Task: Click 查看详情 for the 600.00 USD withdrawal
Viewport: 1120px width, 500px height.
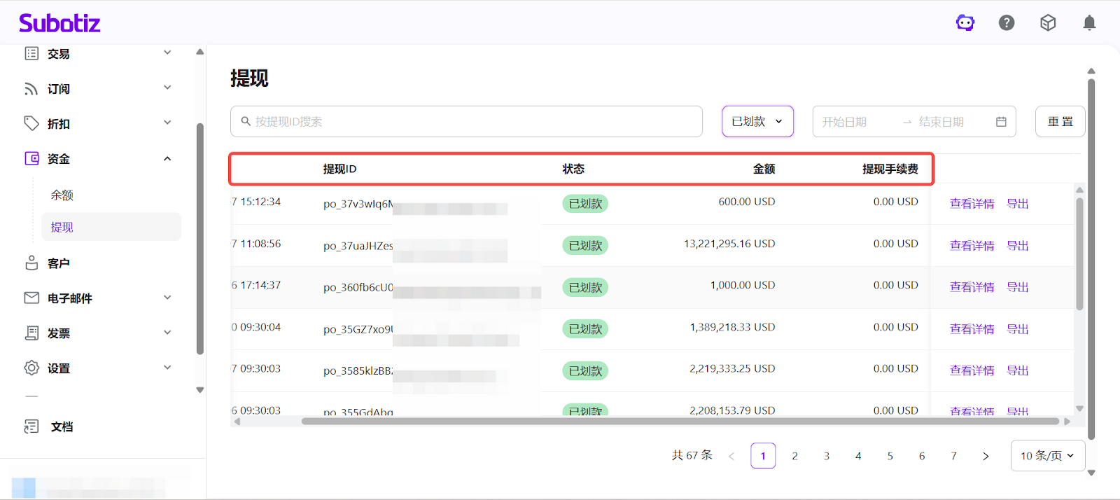Action: click(972, 204)
